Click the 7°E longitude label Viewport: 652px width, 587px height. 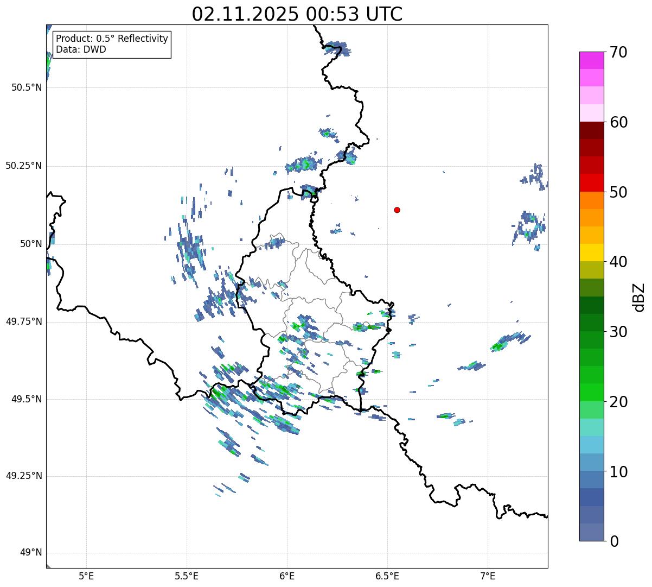[488, 576]
